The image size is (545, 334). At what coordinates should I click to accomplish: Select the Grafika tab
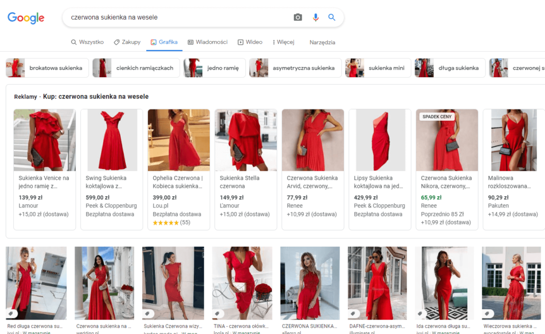click(x=164, y=42)
